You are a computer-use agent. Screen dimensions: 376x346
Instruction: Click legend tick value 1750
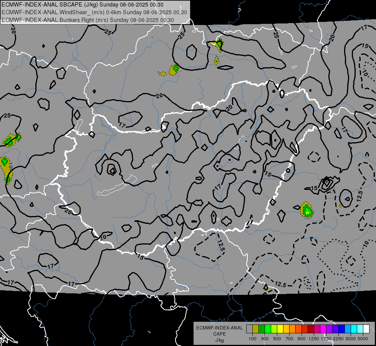click(326, 339)
